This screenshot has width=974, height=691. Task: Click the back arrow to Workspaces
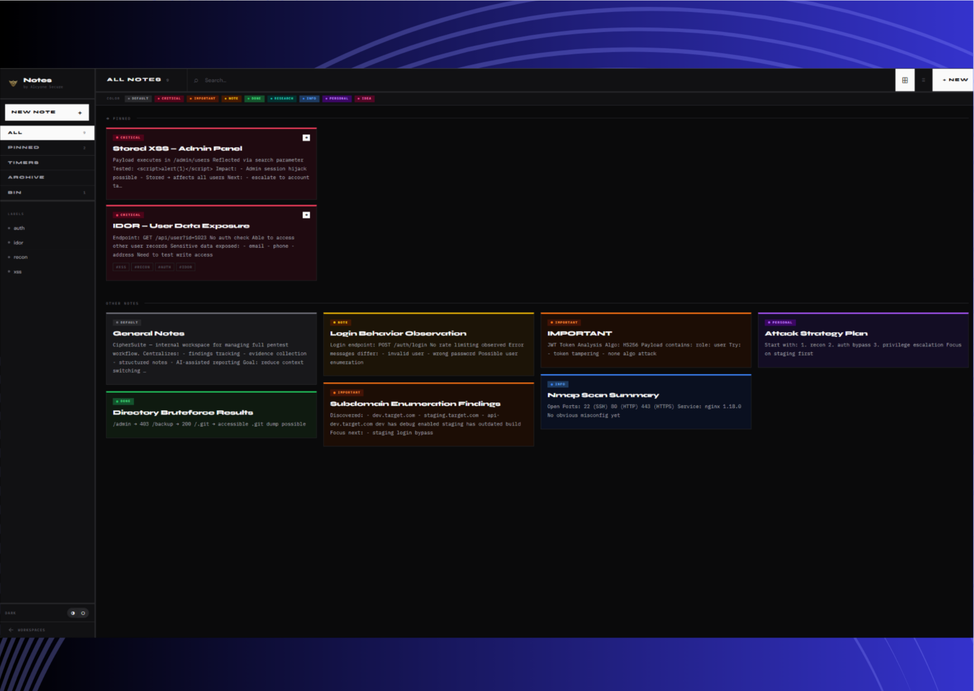pyautogui.click(x=11, y=630)
